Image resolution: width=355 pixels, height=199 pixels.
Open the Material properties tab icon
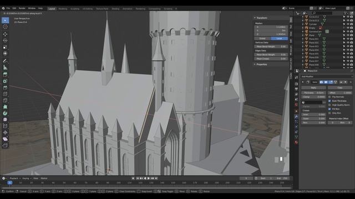(296, 143)
